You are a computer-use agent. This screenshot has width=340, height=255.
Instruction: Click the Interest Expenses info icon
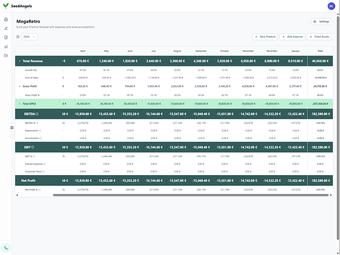[45, 164]
